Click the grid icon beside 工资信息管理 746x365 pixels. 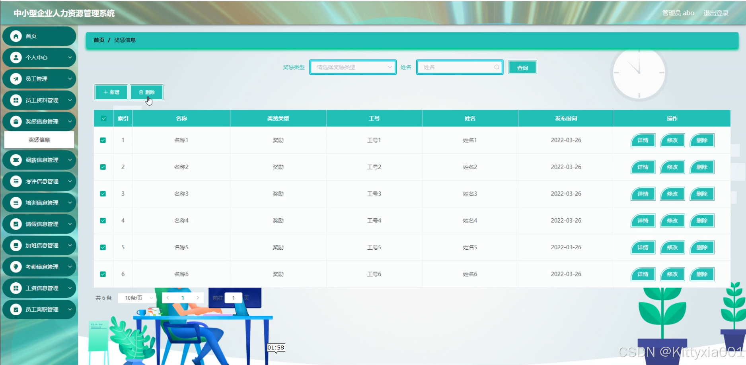16,288
